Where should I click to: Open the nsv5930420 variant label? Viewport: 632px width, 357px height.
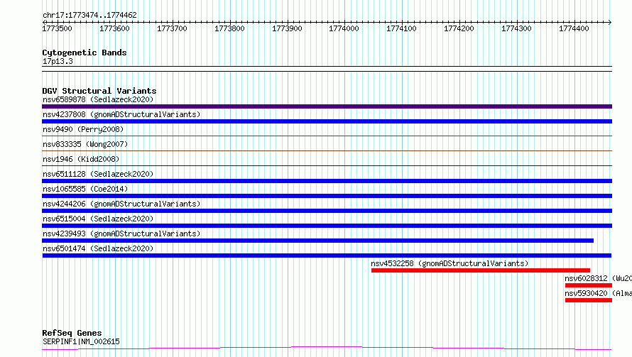(x=598, y=293)
